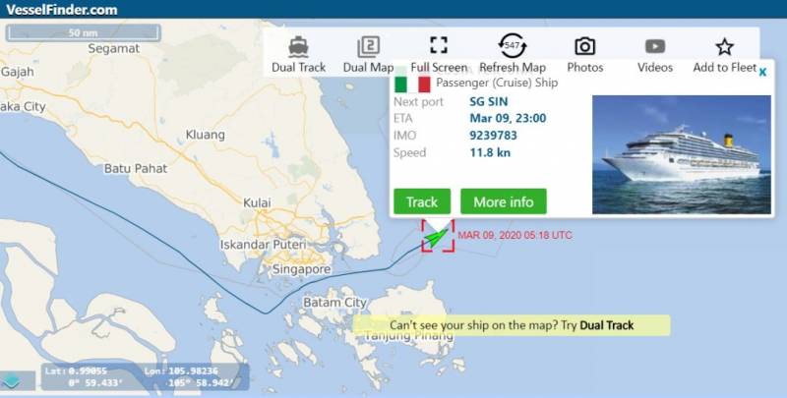
Task: Refresh Map with the circular arrow icon
Action: tap(513, 45)
